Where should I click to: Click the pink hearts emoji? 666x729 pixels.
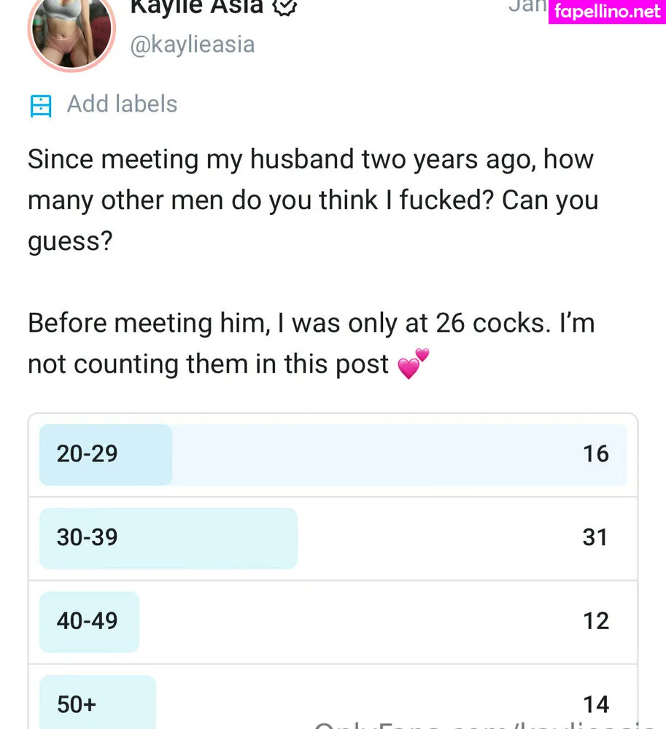point(413,364)
